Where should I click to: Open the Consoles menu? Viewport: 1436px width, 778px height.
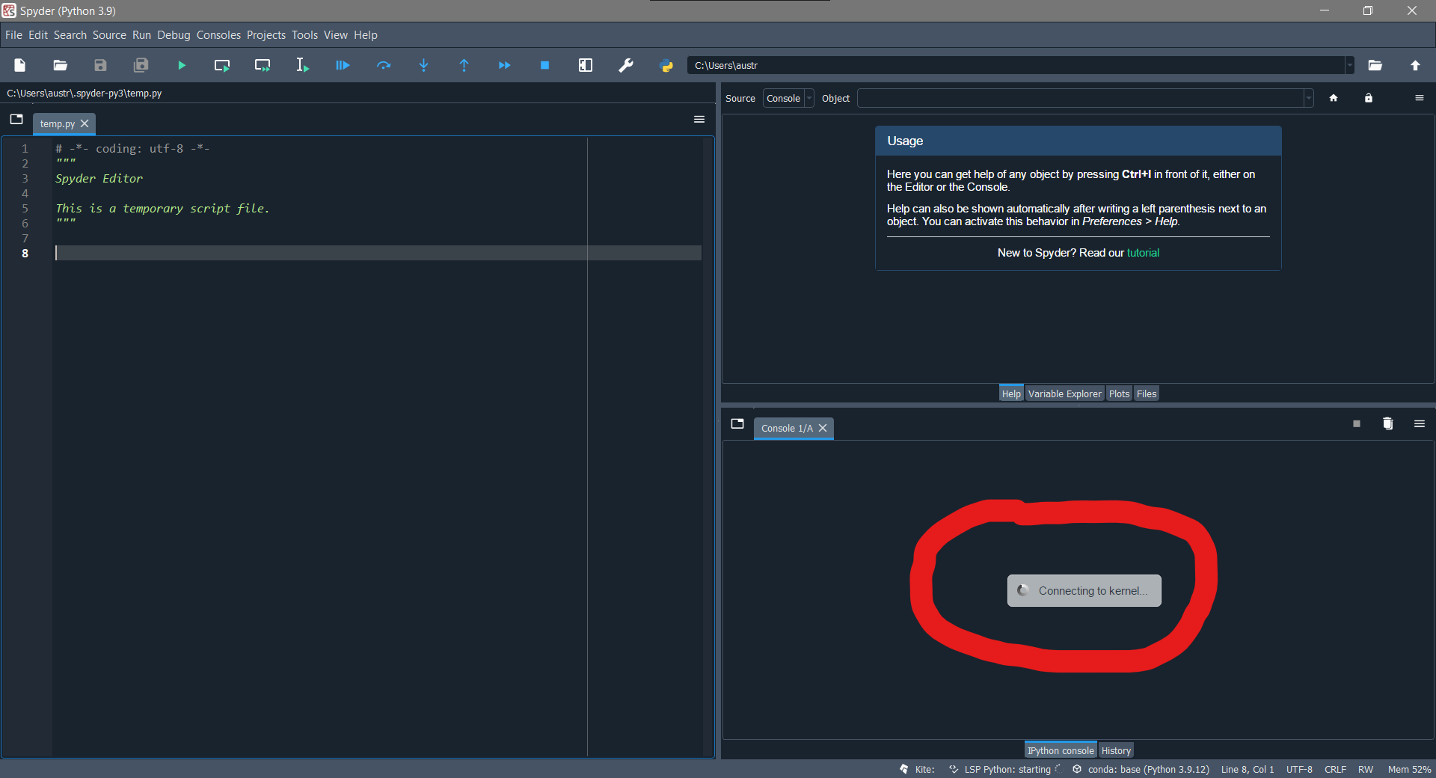pyautogui.click(x=218, y=35)
